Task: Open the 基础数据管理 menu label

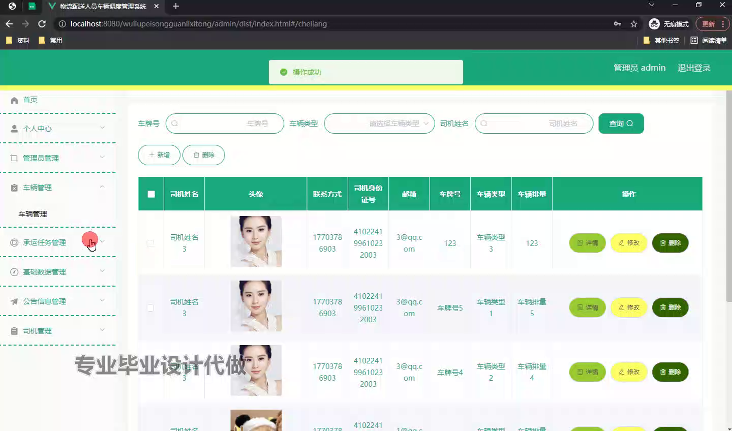Action: tap(44, 272)
